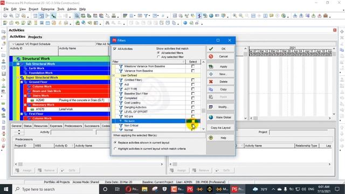Screen dimensions: 345x194
Task: Tick the Milestone Variance from Baseline checkbox
Action: tap(193, 66)
